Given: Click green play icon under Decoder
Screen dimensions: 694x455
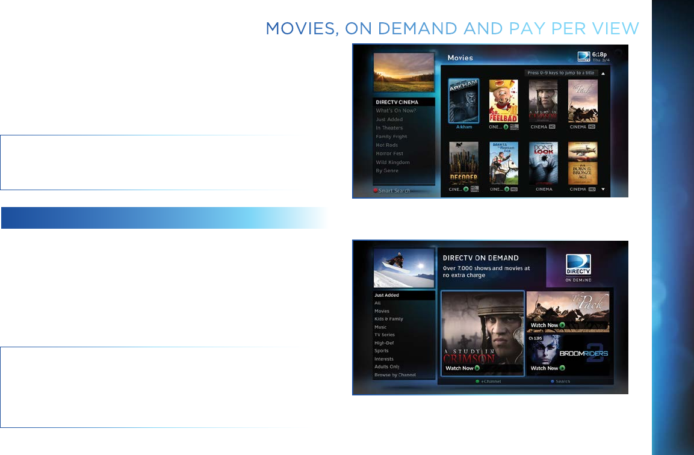Looking at the screenshot, I should tap(466, 189).
